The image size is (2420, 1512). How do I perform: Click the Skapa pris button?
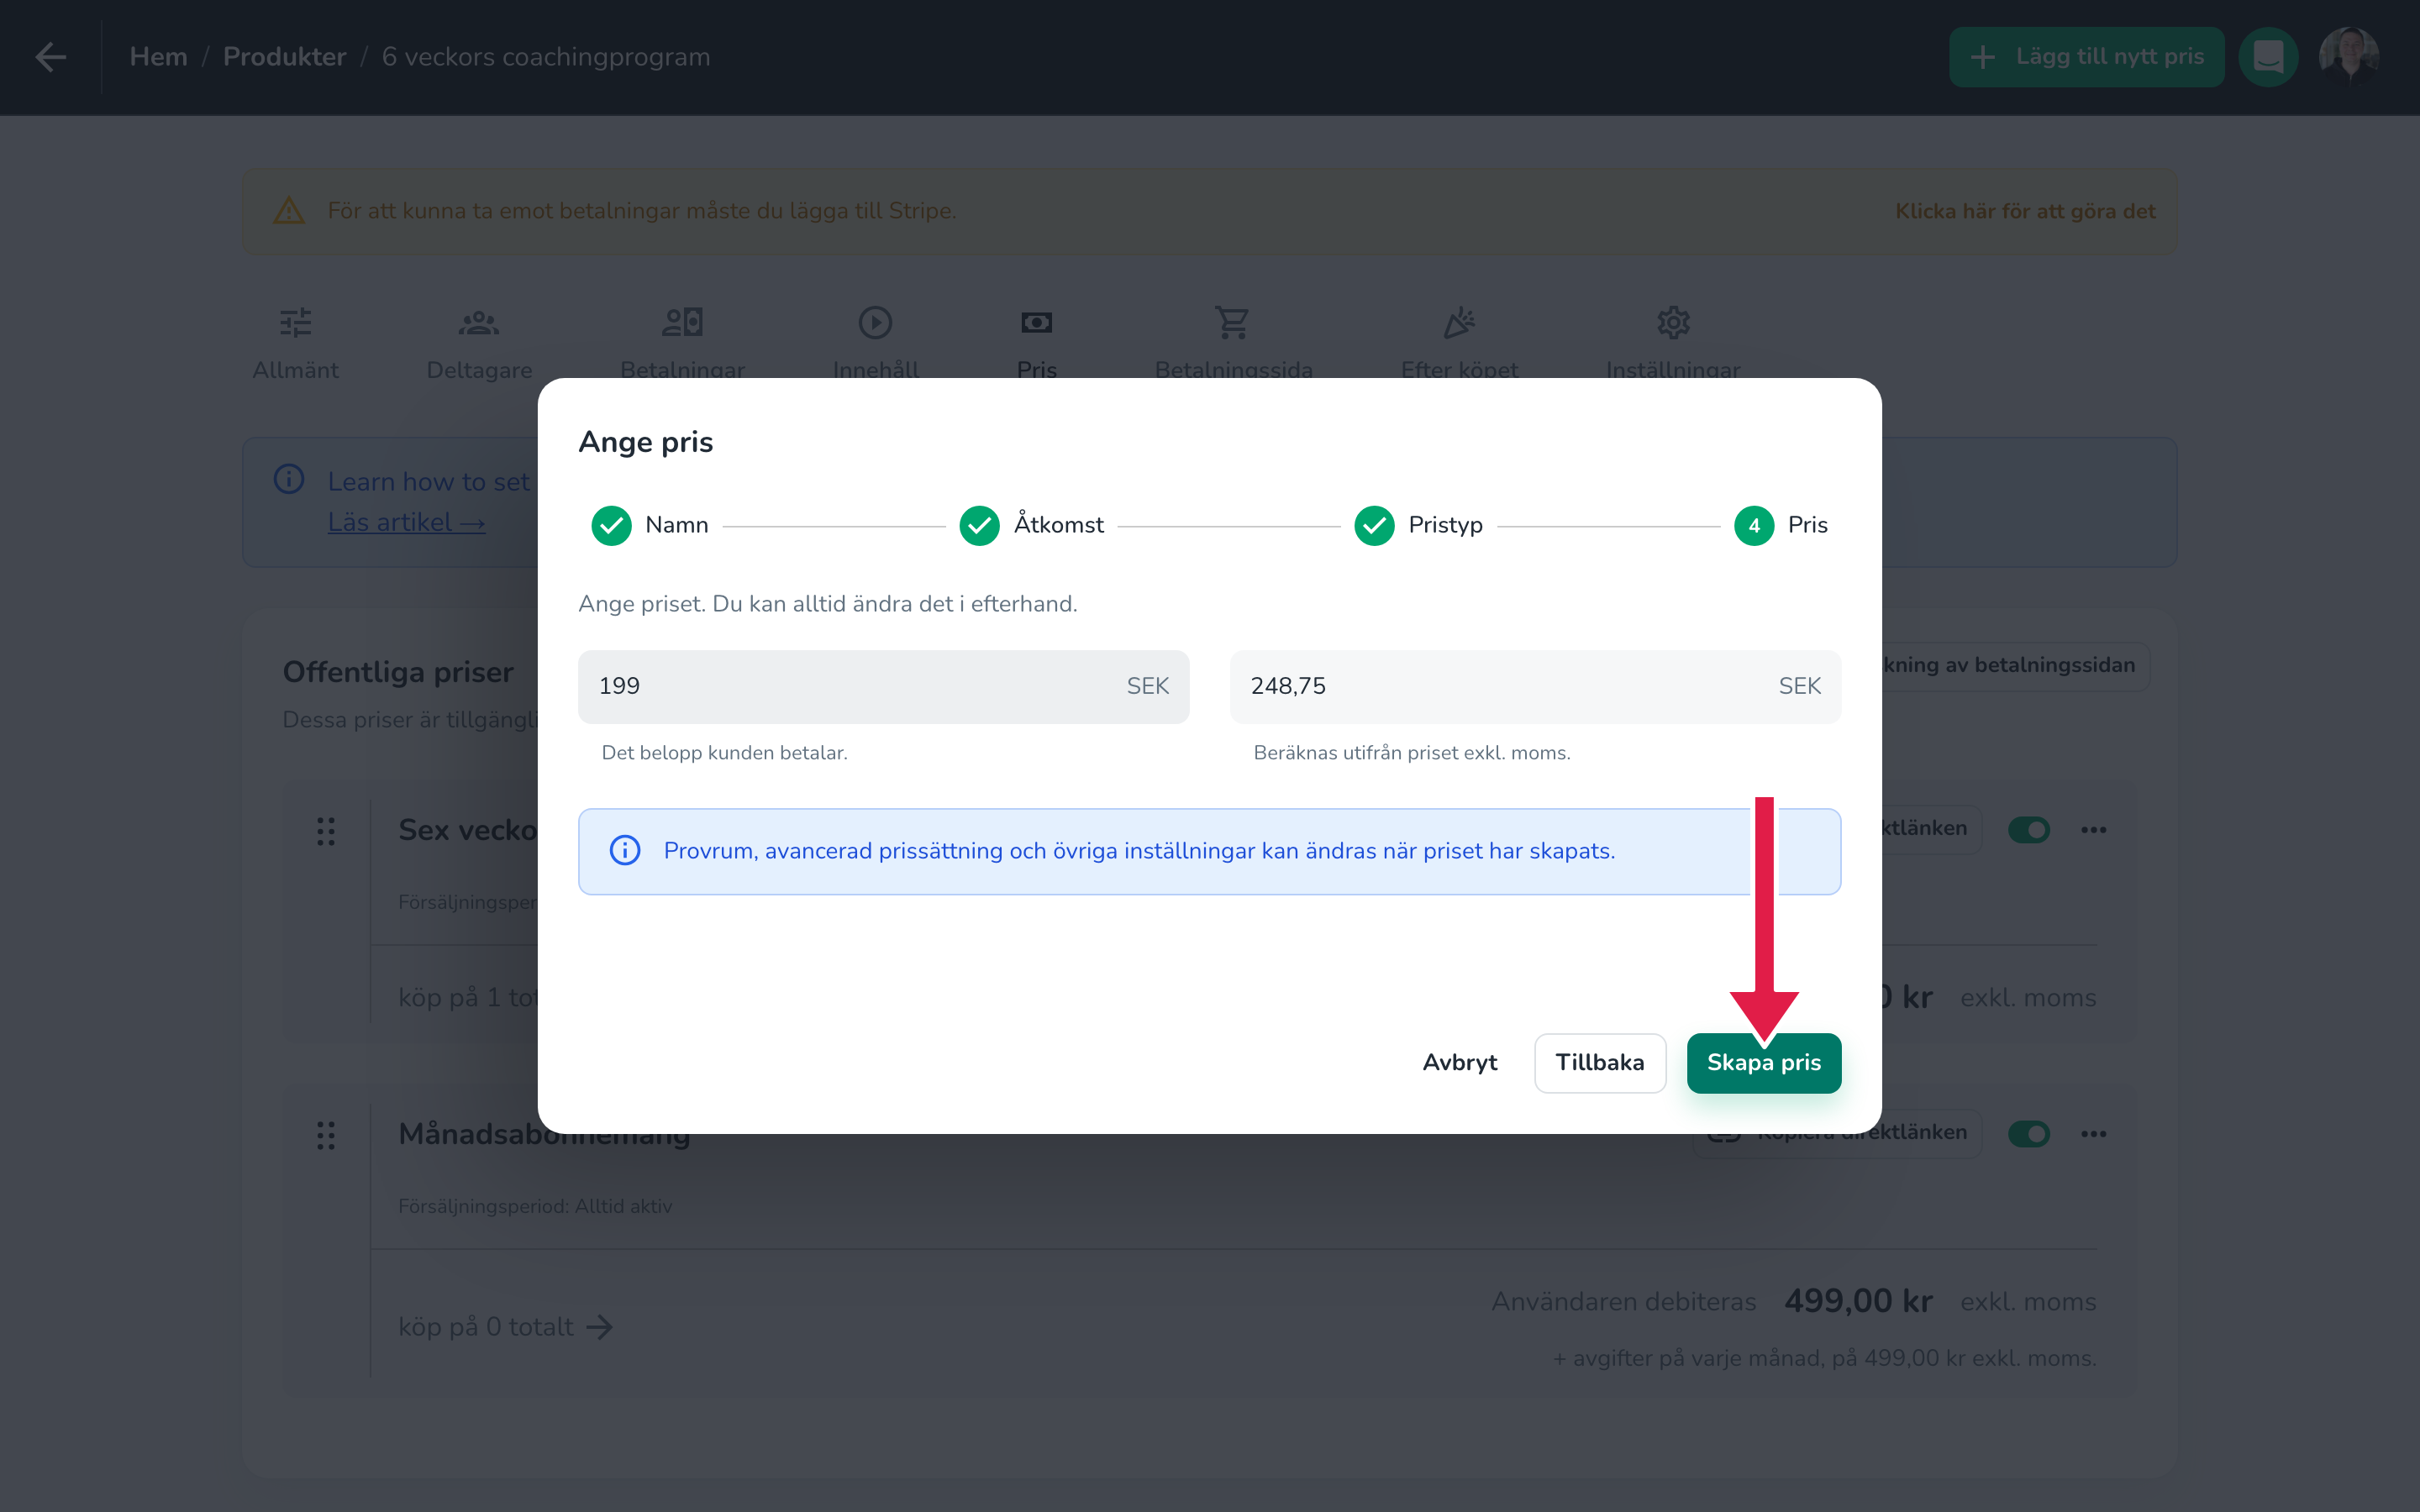[x=1764, y=1063]
